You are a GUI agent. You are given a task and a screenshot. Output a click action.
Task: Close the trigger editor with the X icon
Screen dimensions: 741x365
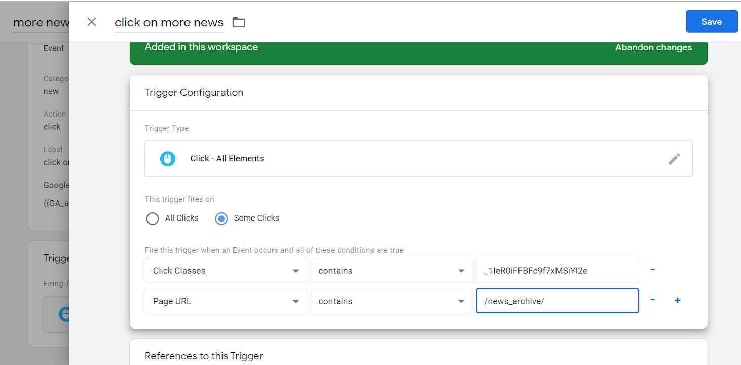(92, 22)
